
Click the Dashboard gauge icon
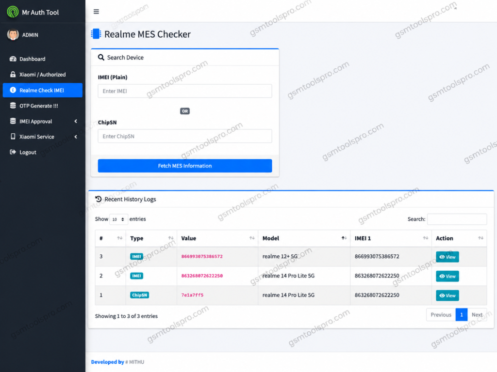pos(13,59)
